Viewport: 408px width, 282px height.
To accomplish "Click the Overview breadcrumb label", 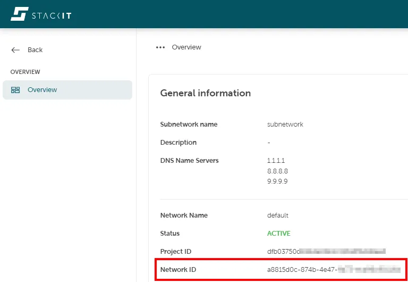I will pyautogui.click(x=186, y=47).
